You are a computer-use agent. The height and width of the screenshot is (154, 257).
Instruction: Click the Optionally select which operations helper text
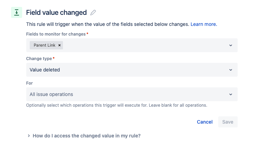(x=117, y=105)
